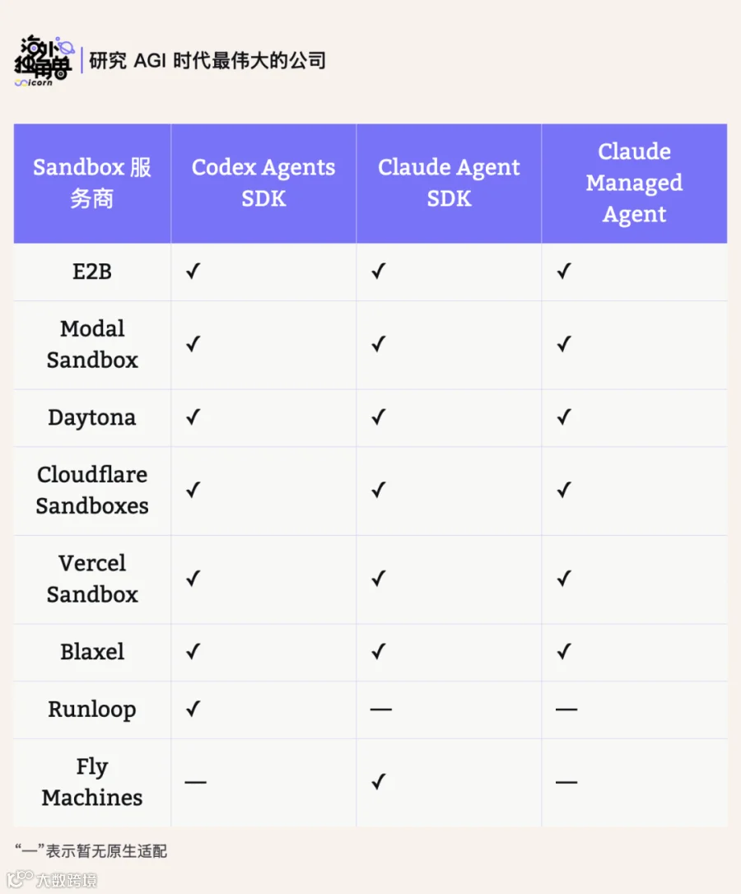This screenshot has height=894, width=741.
Task: Click the E2B row label
Action: (92, 272)
